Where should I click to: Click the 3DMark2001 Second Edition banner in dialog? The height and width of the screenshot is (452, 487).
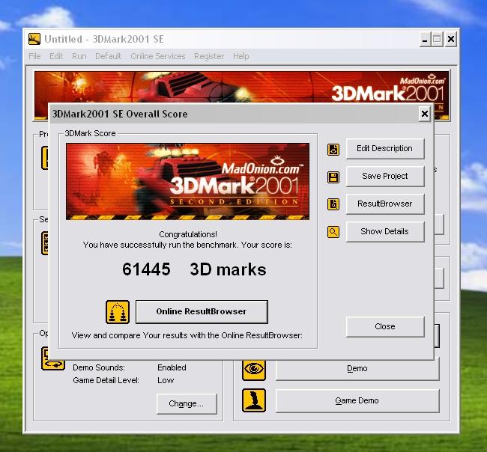187,182
